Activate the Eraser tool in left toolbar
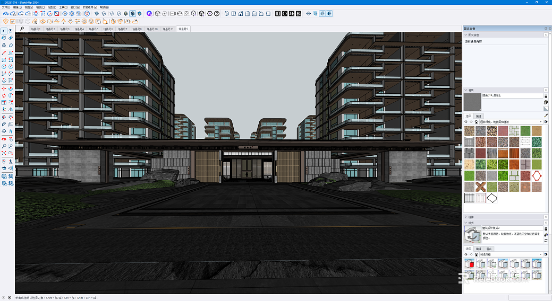The image size is (552, 301). point(11,38)
